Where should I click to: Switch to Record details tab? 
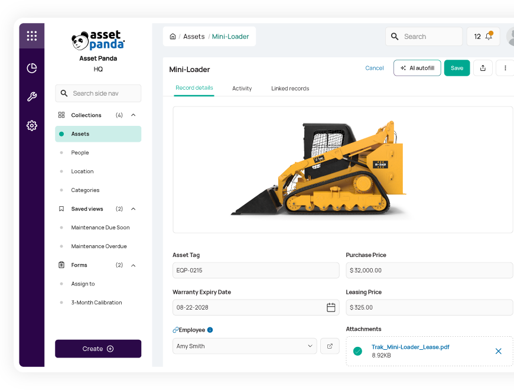[x=194, y=88]
